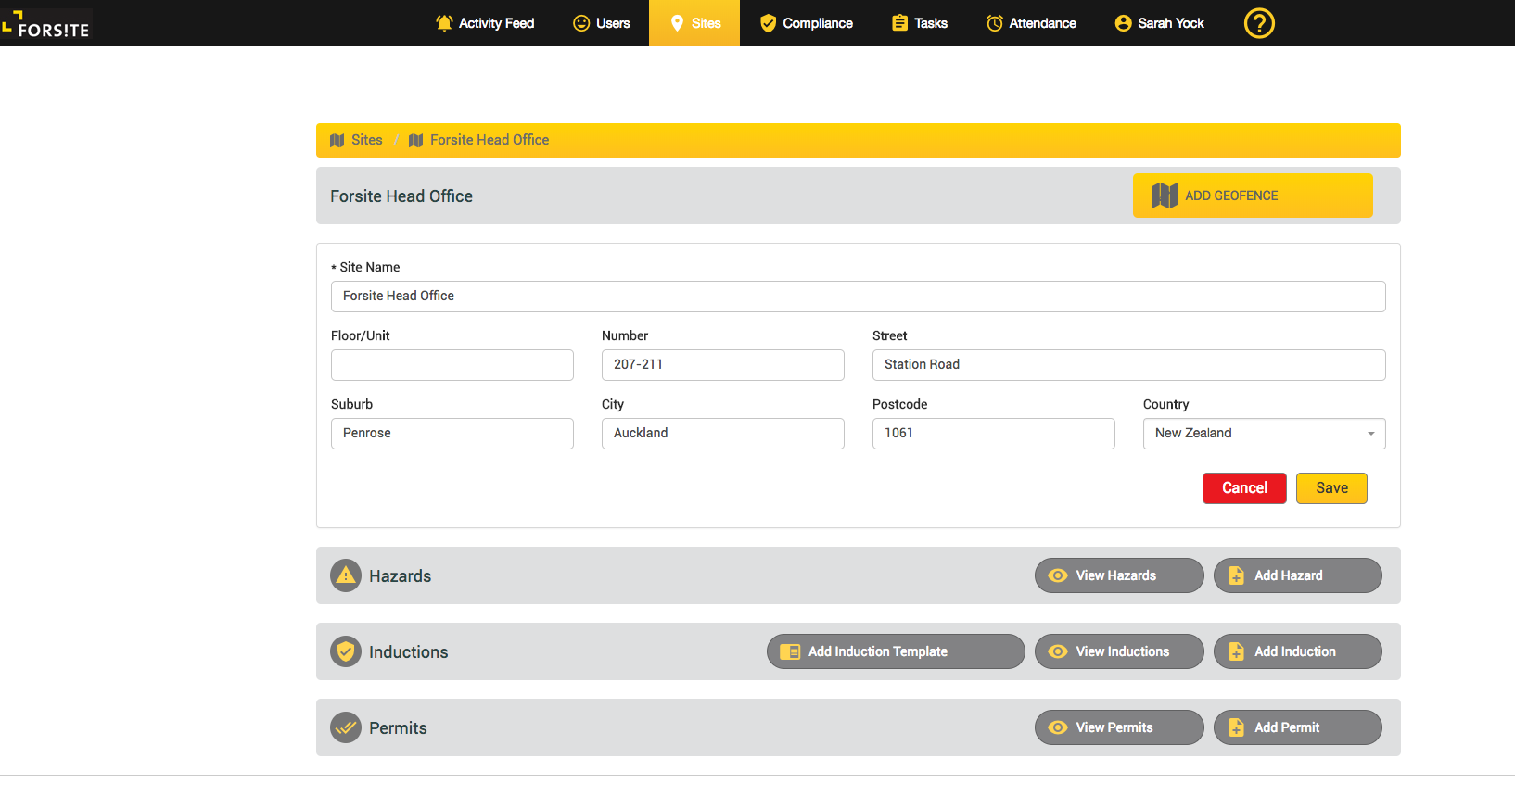Click the Add Induction button
The image size is (1515, 796).
(x=1297, y=651)
